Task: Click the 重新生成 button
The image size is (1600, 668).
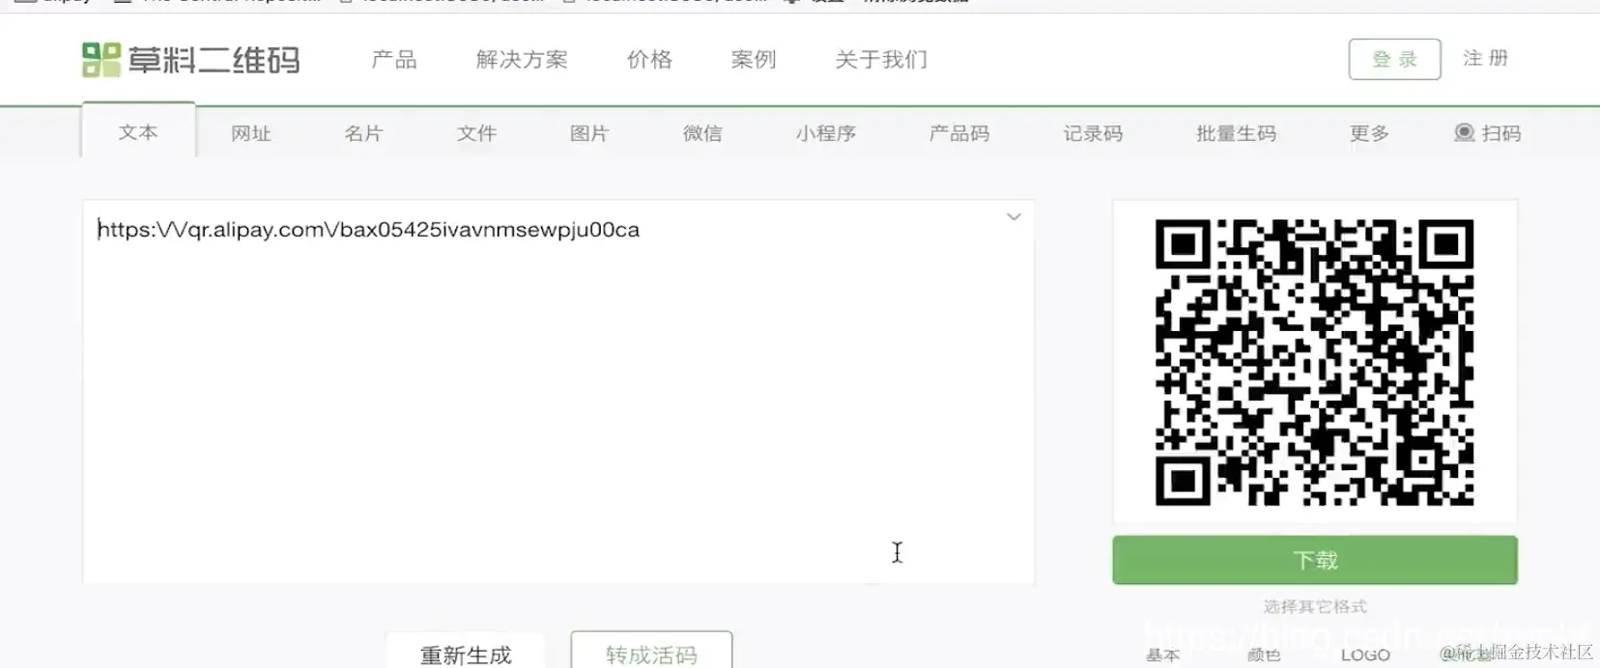Action: (466, 653)
